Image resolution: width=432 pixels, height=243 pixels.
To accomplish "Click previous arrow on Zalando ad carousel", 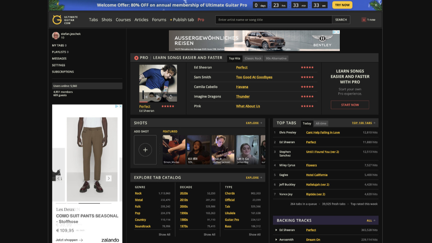I will pyautogui.click(x=59, y=178).
